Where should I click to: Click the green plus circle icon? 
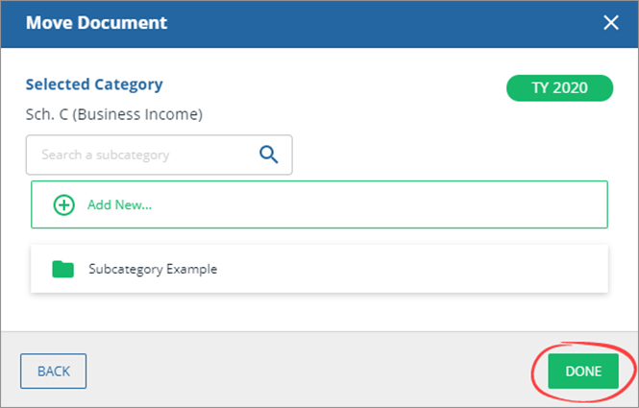click(63, 204)
